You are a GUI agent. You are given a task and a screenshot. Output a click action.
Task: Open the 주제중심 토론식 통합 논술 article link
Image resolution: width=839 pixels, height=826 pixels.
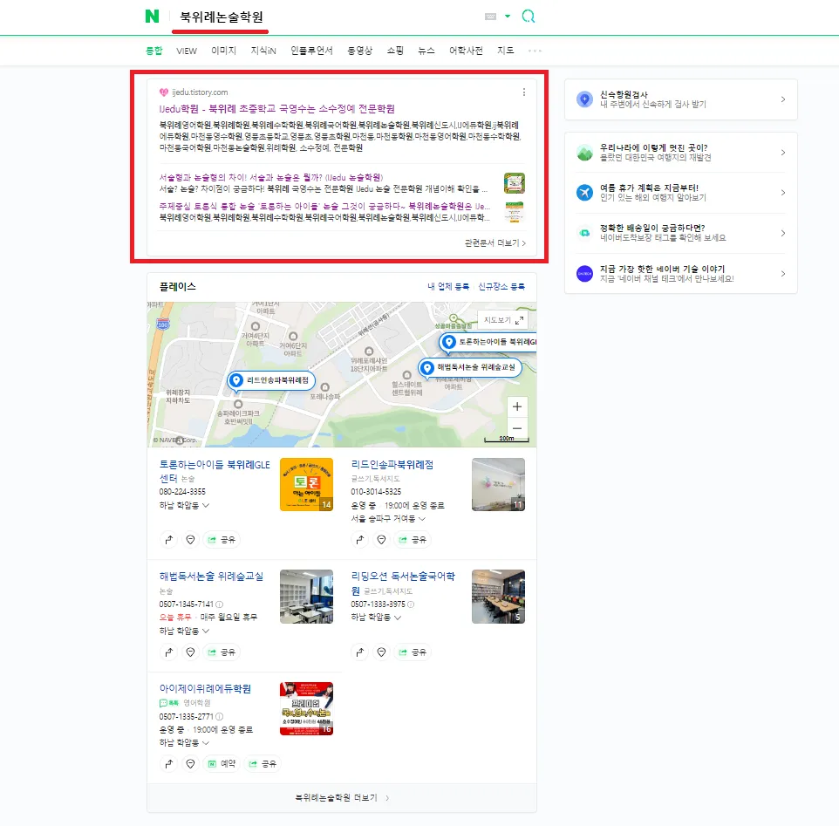(324, 206)
